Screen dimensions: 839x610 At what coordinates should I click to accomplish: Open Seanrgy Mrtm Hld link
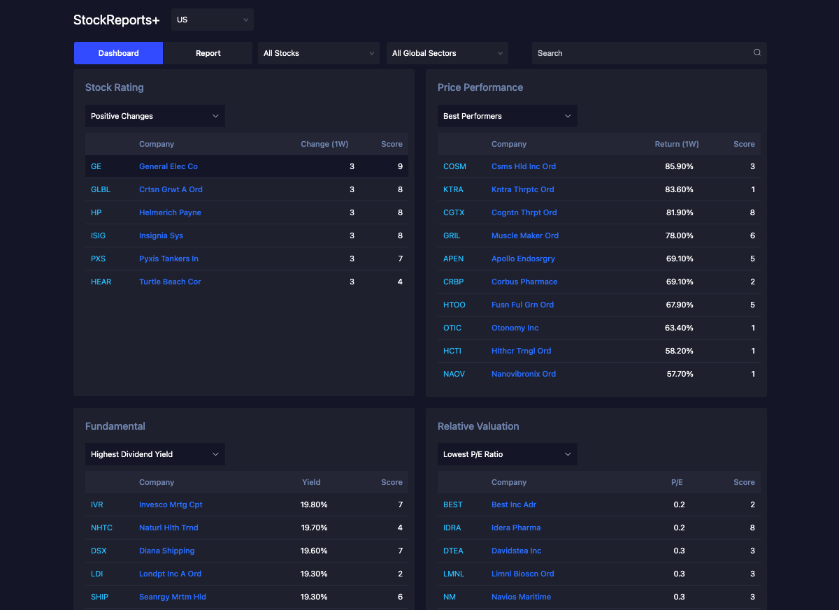173,597
